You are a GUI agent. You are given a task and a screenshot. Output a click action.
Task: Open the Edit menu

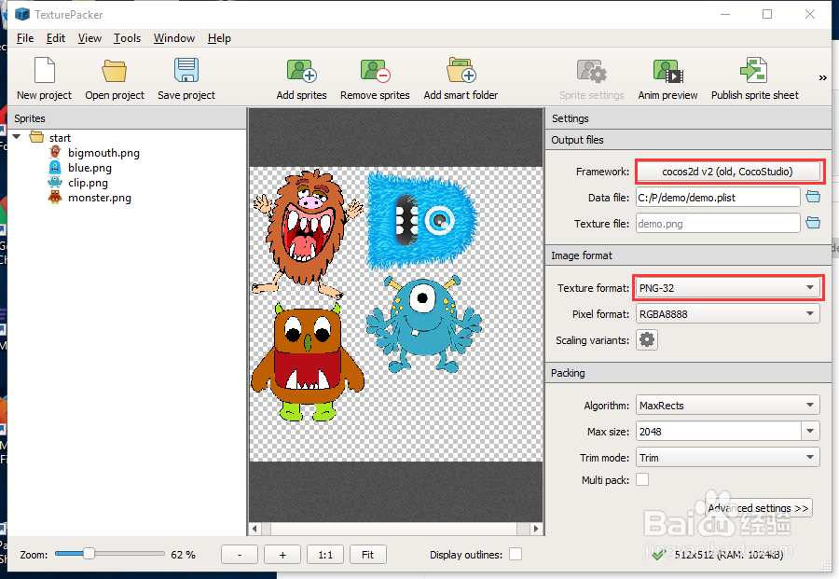[56, 38]
